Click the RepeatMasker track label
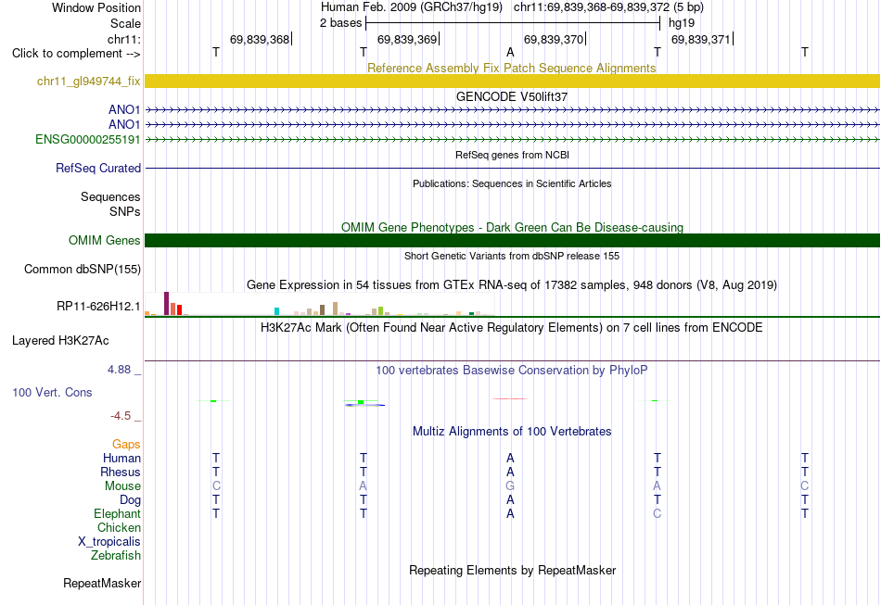This screenshot has height=605, width=881. coord(102,583)
